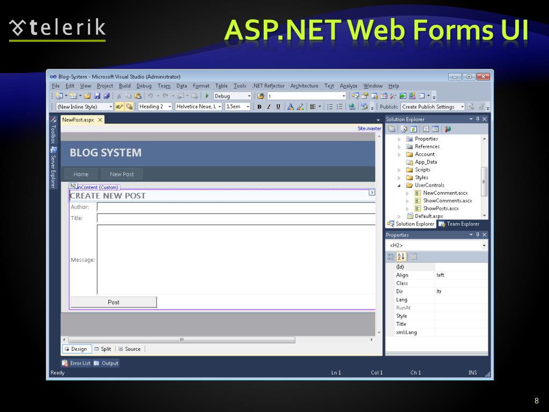Click the Post button in the form
The width and height of the screenshot is (549, 412).
click(x=114, y=302)
